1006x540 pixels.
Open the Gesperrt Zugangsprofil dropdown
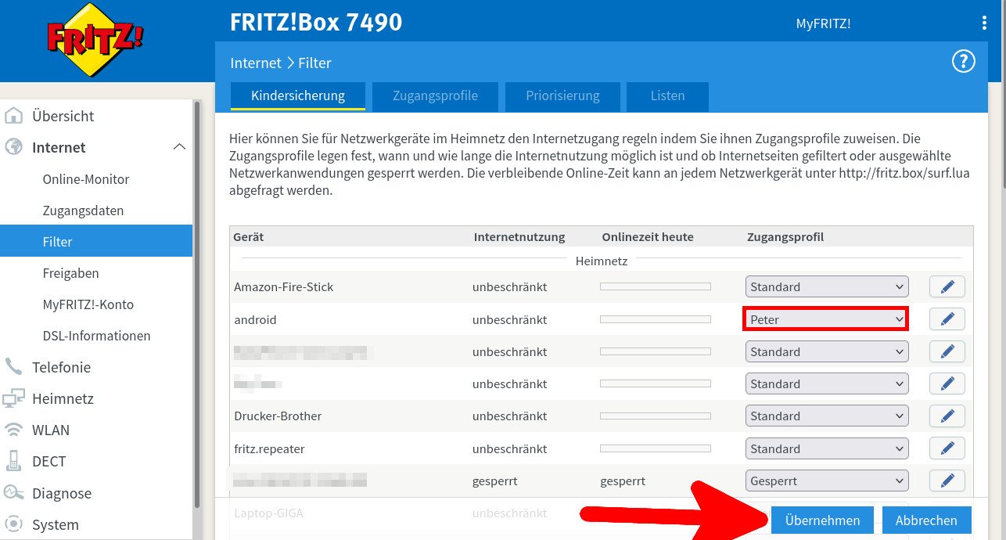click(x=827, y=481)
